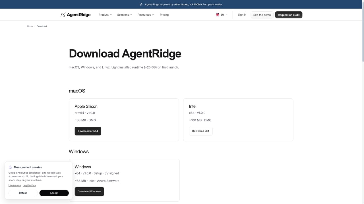Click the macOS section heading
This screenshot has width=364, height=204.
(x=77, y=91)
